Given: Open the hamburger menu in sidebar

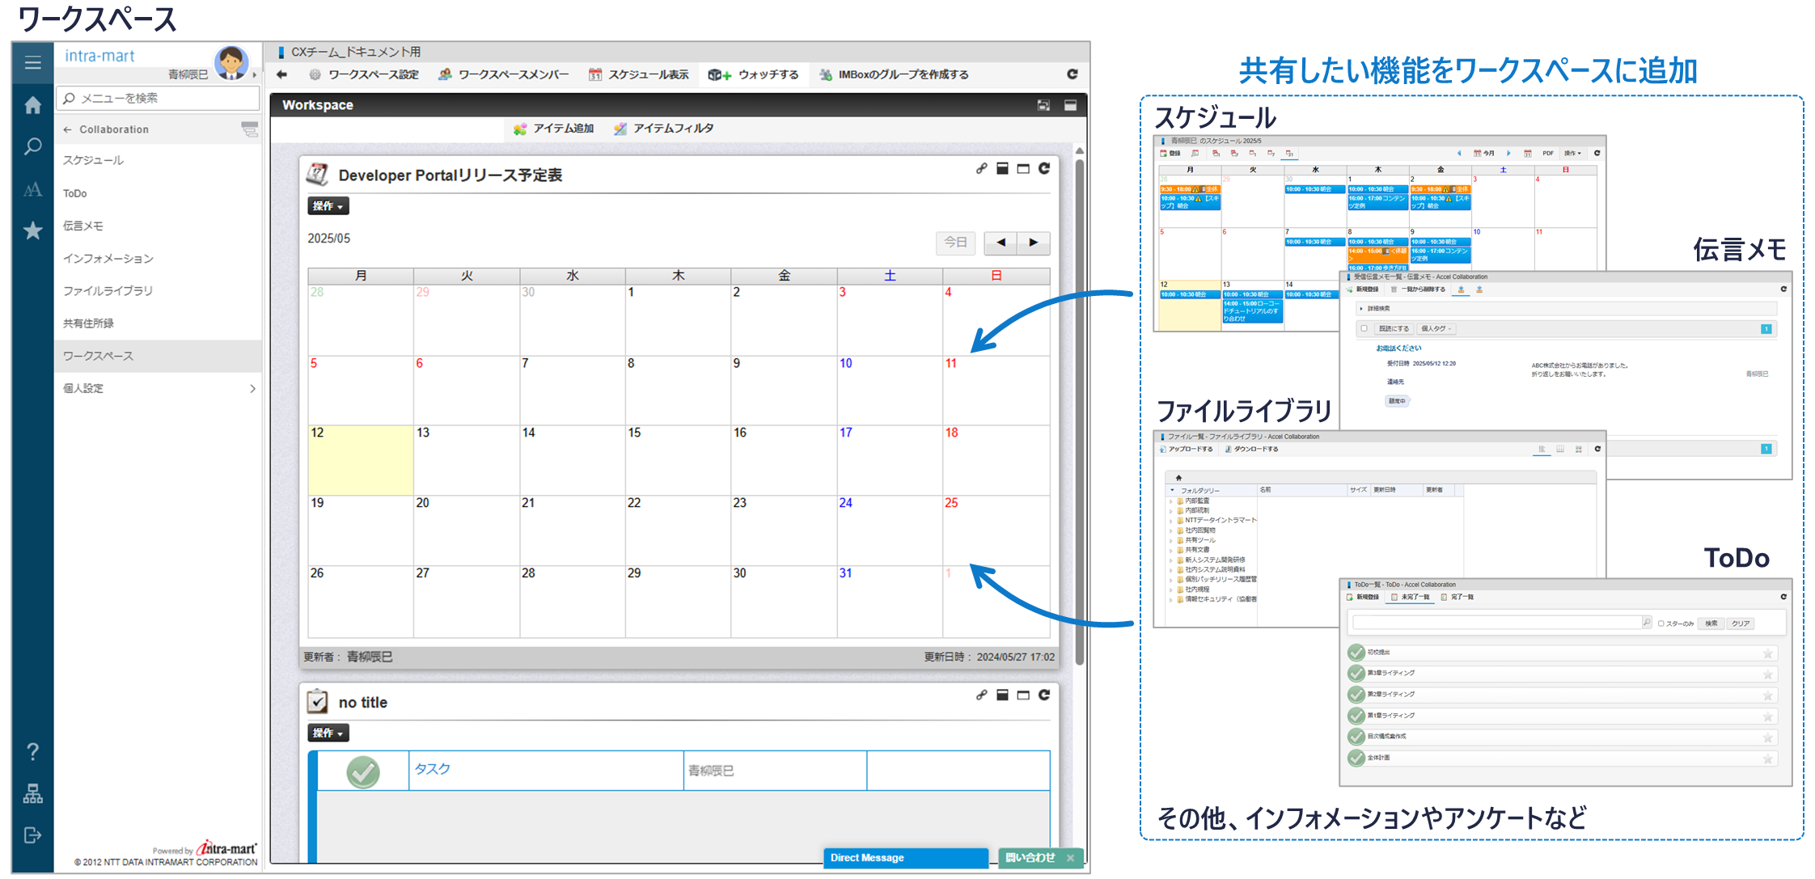Looking at the screenshot, I should click(32, 63).
